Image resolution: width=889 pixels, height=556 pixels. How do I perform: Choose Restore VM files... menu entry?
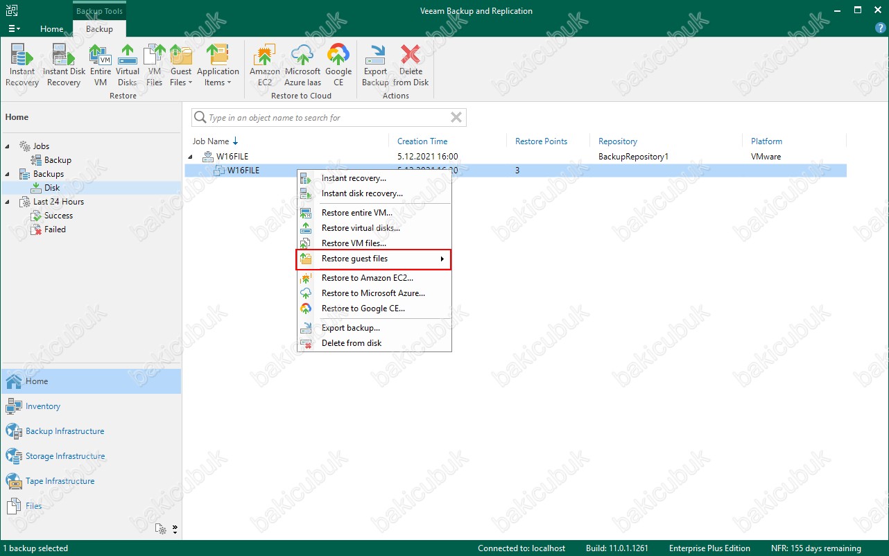pyautogui.click(x=374, y=243)
